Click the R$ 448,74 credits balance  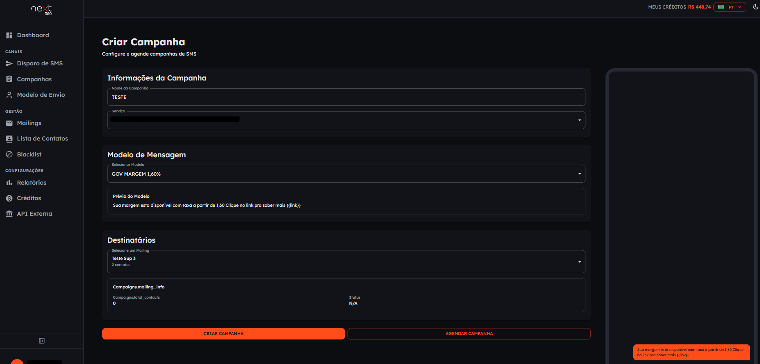click(x=699, y=7)
